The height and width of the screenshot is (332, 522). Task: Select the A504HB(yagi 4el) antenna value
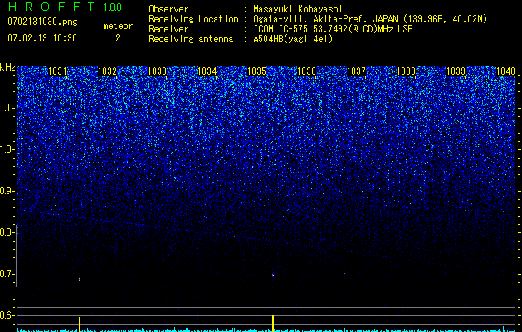tap(293, 39)
